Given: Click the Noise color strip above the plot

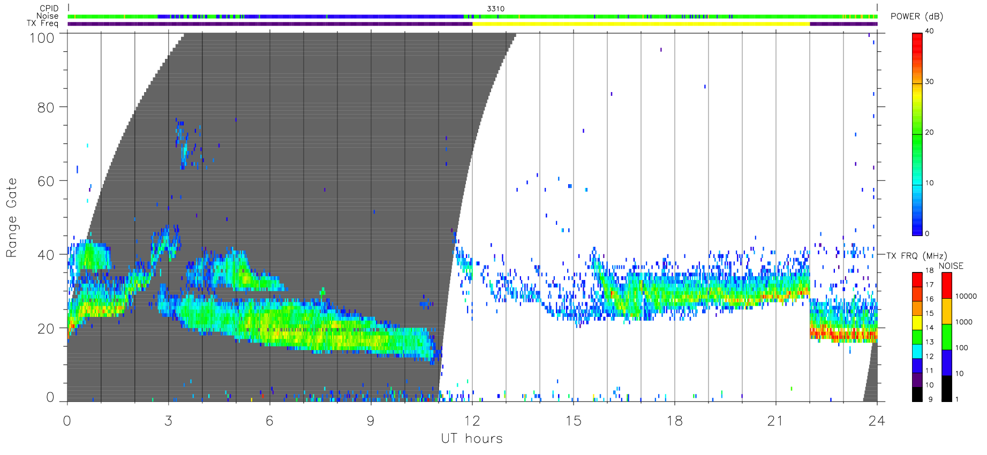Looking at the screenshot, I should tap(472, 17).
